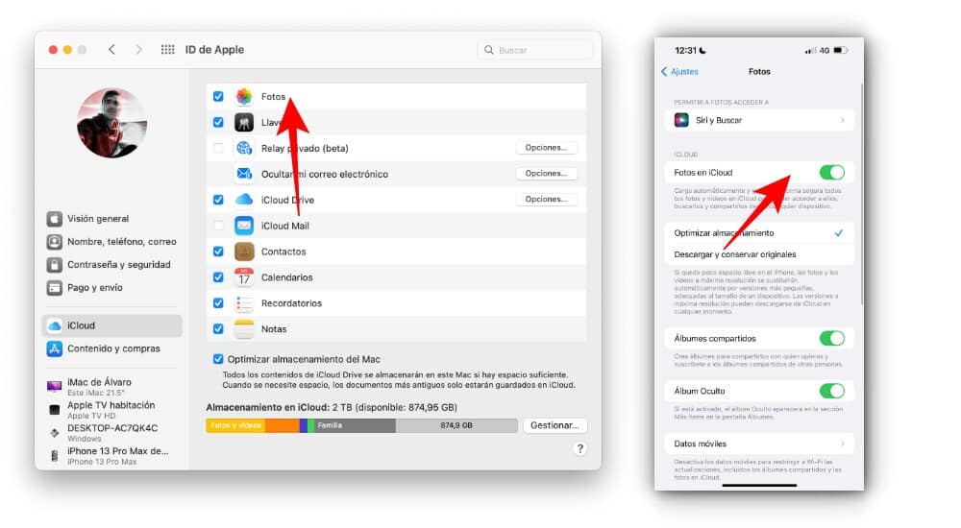
Task: Turn off Álbumes compartidos switch
Action: point(831,338)
